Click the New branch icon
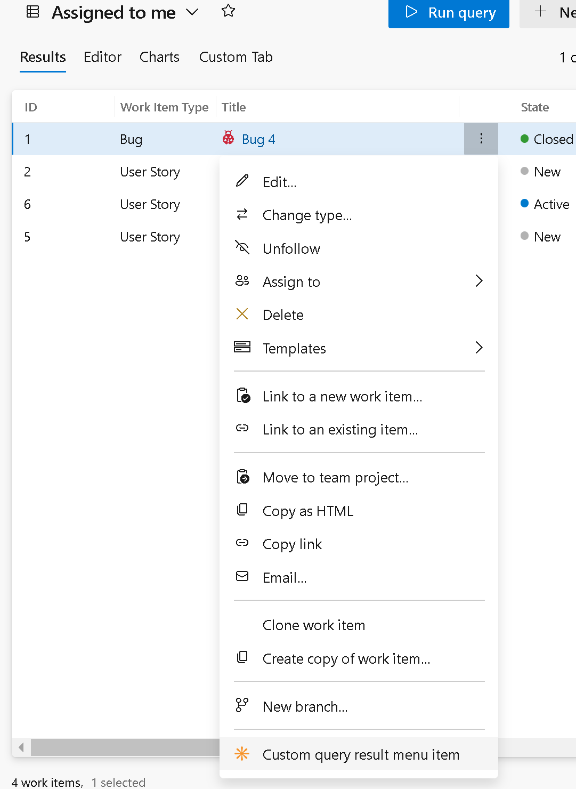 pos(242,705)
